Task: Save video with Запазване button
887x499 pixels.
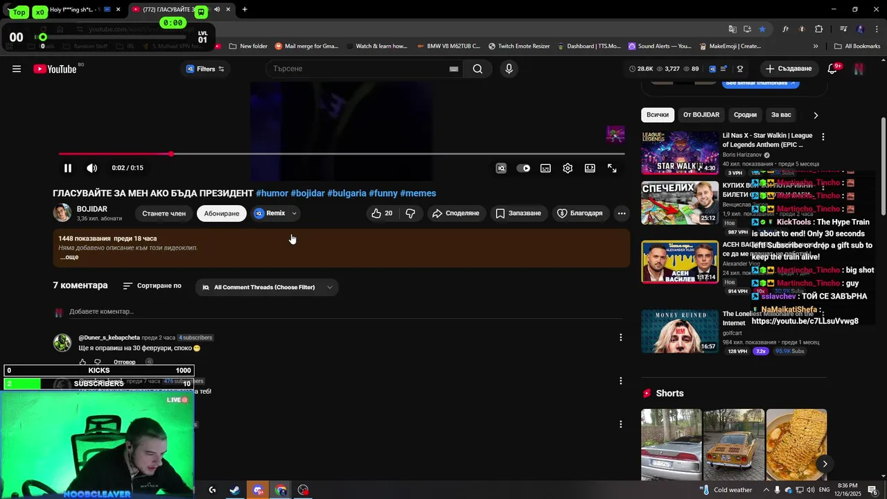Action: coord(518,213)
